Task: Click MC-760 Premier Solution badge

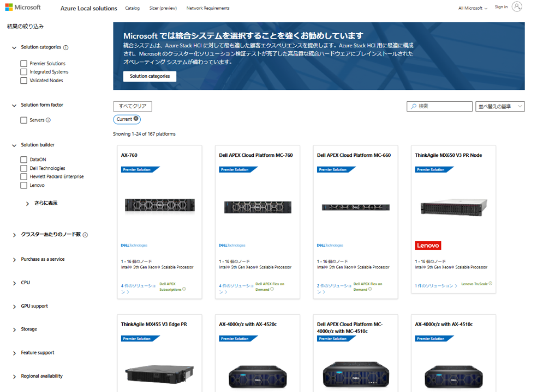Action: pyautogui.click(x=238, y=169)
